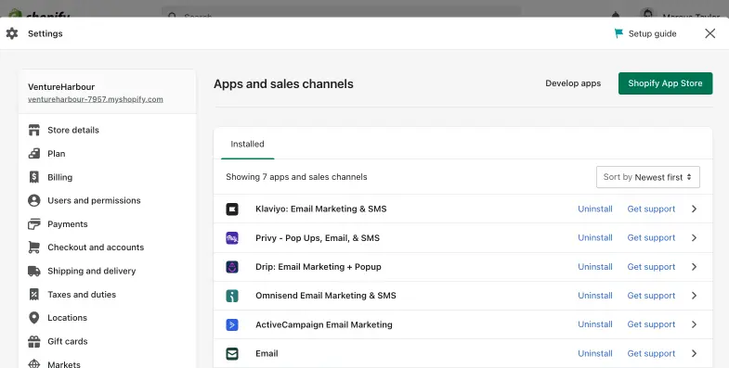Click the VentureHarbour store name
The width and height of the screenshot is (729, 368).
click(x=61, y=87)
